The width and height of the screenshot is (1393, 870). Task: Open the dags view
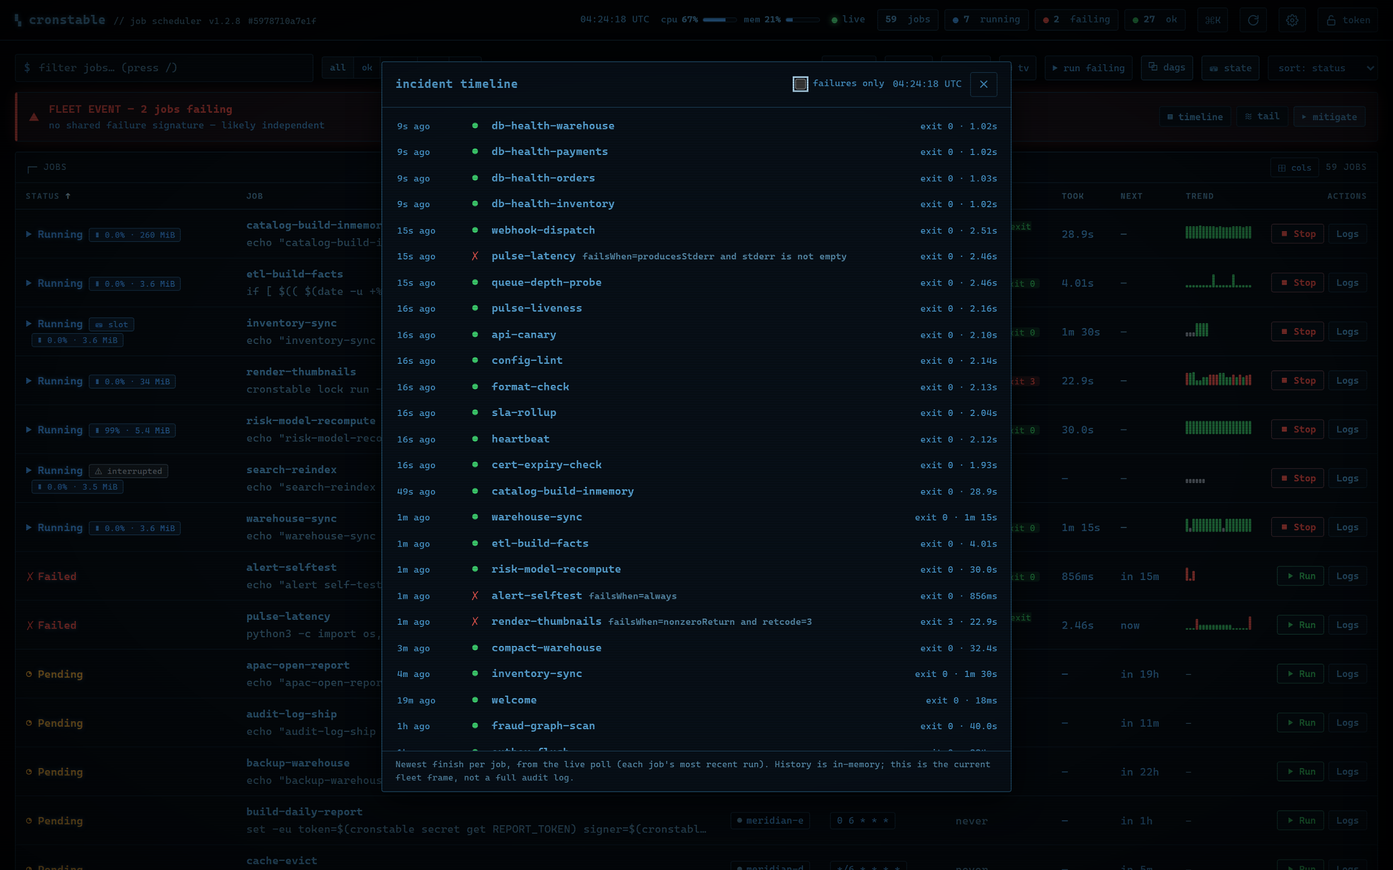(x=1167, y=68)
